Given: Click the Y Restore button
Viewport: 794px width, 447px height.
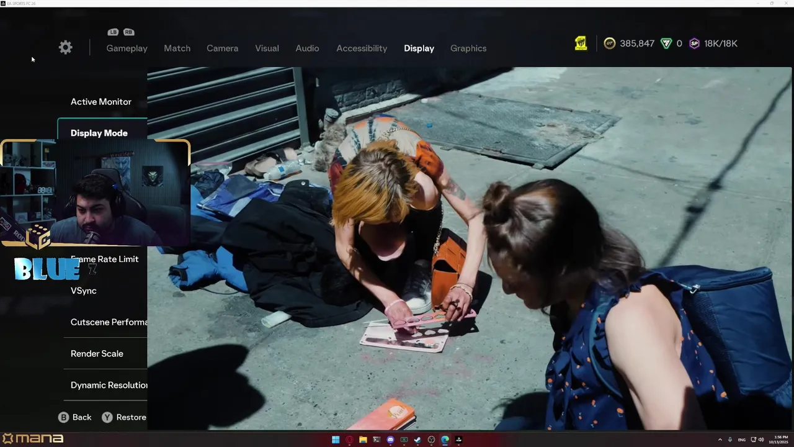Looking at the screenshot, I should coord(124,417).
